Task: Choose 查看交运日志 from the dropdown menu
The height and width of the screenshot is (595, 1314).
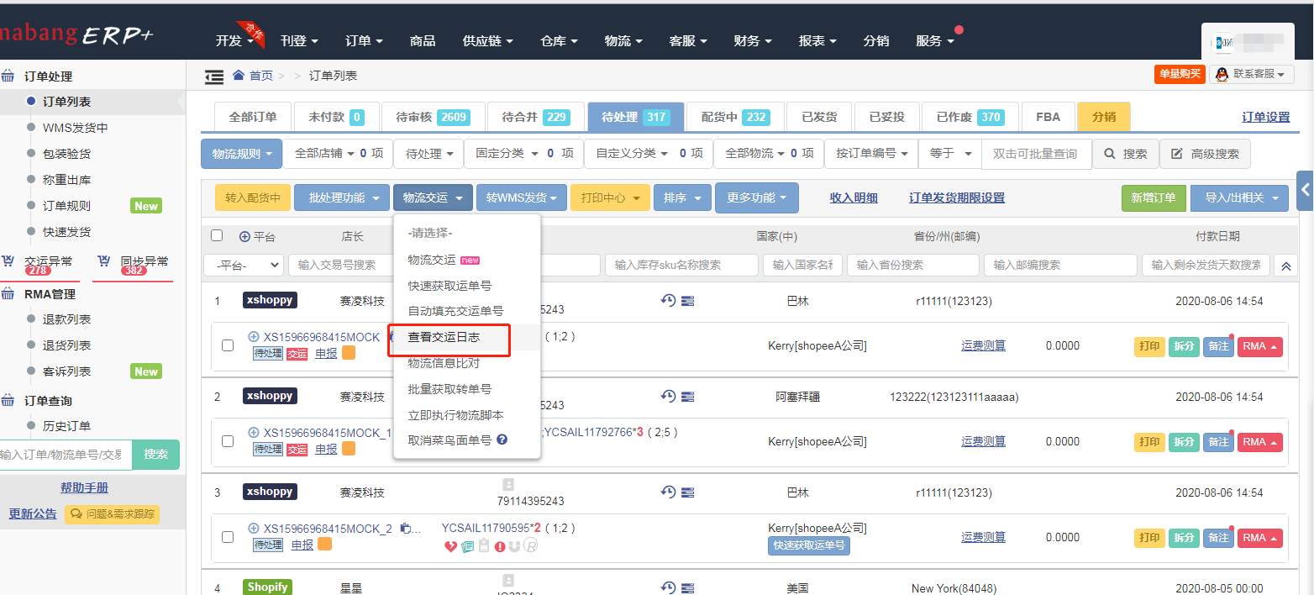Action: [444, 337]
